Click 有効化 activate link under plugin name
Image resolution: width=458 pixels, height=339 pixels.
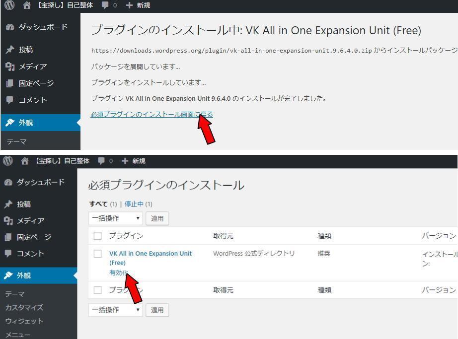click(x=118, y=273)
